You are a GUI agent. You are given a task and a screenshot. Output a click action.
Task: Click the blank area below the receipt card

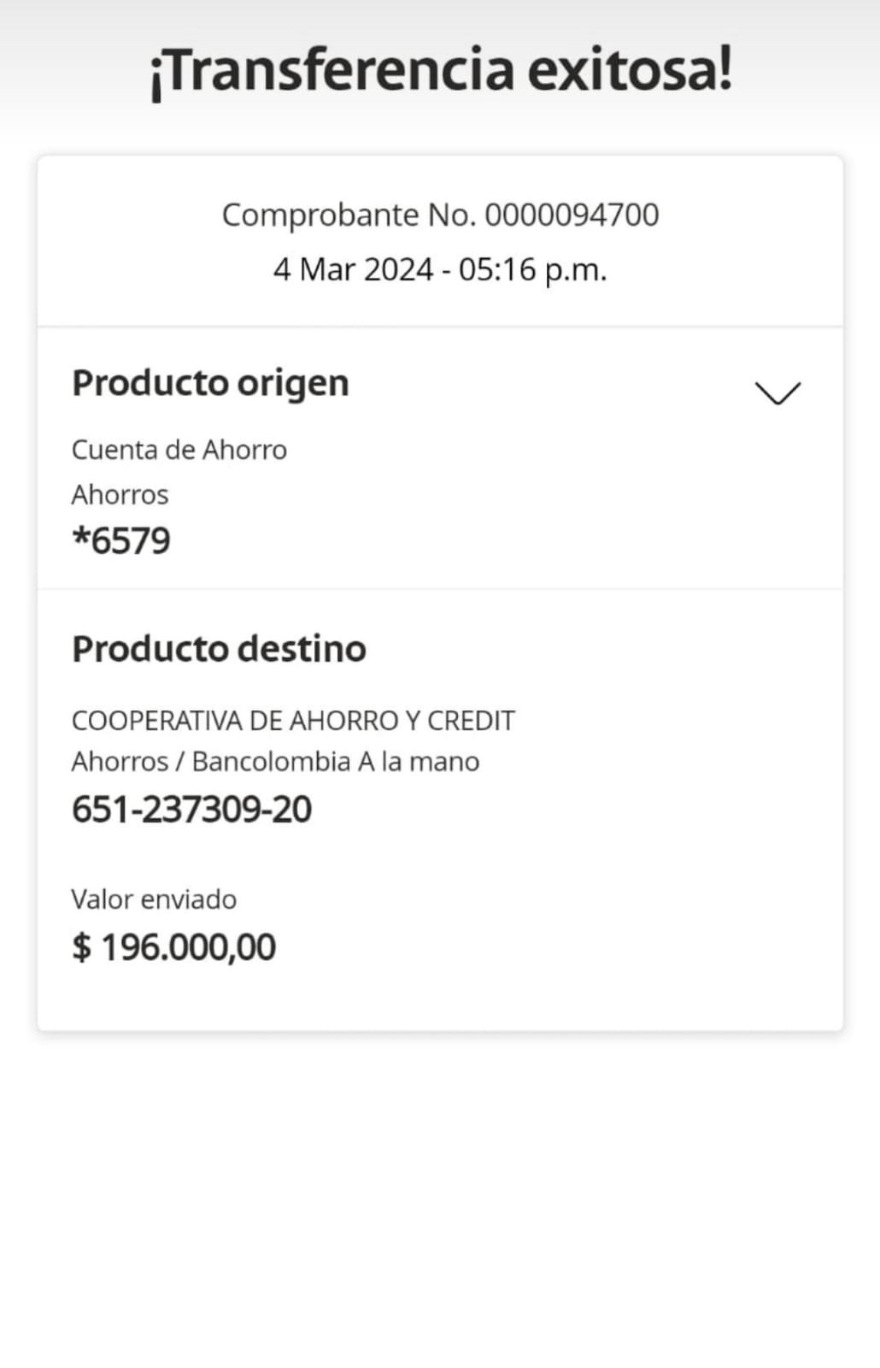(x=440, y=1197)
